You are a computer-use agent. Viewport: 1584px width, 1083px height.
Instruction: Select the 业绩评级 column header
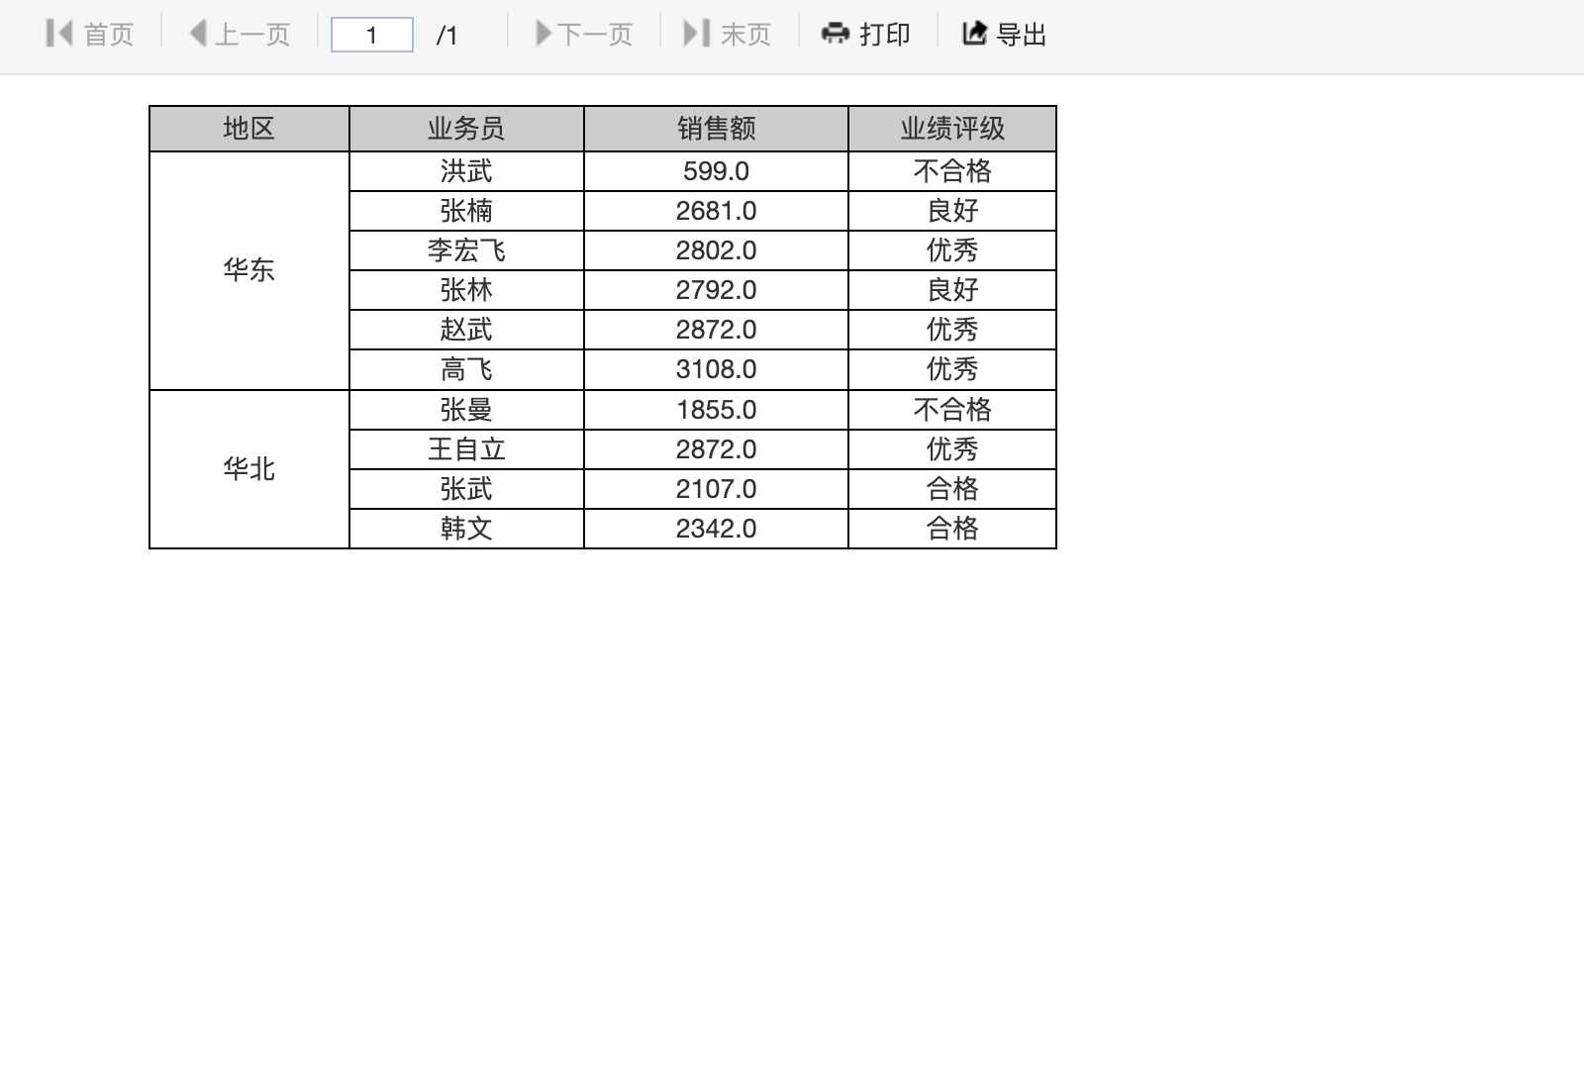pos(952,129)
